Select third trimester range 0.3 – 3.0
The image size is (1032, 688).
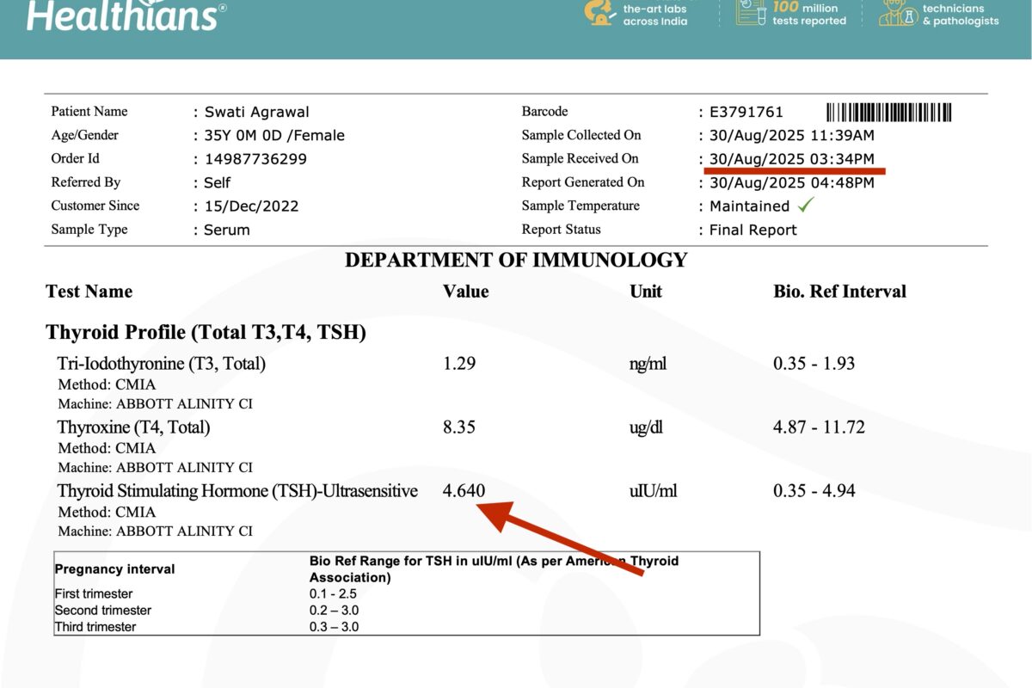coord(335,627)
